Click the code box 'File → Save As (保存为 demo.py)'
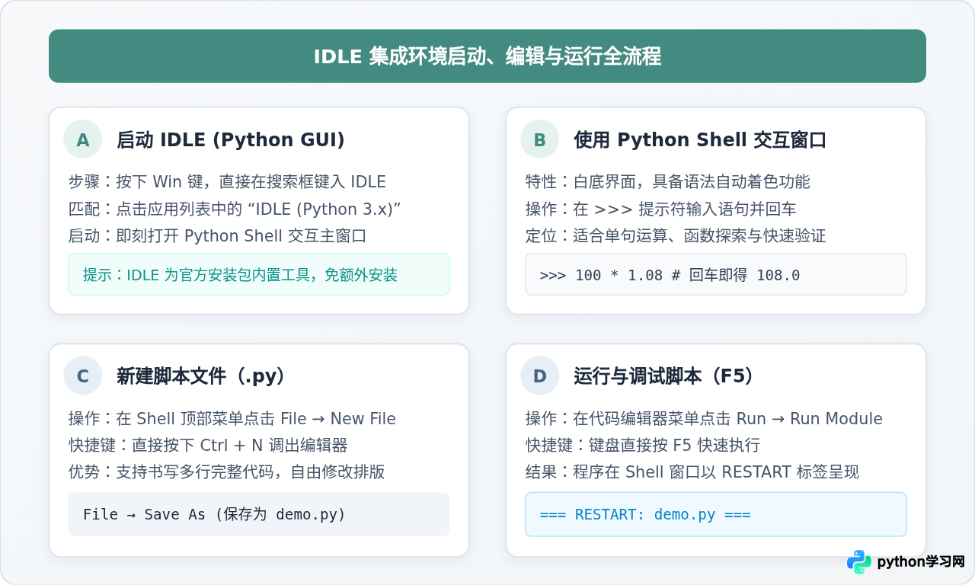This screenshot has width=975, height=585. [259, 514]
